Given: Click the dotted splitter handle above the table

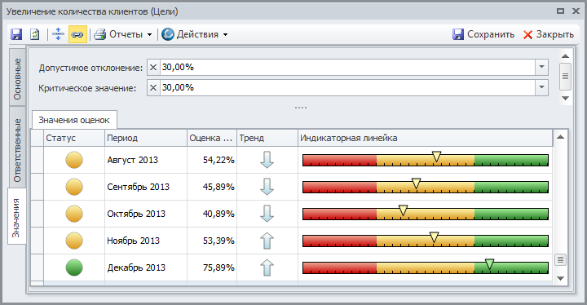Looking at the screenshot, I should (x=301, y=108).
